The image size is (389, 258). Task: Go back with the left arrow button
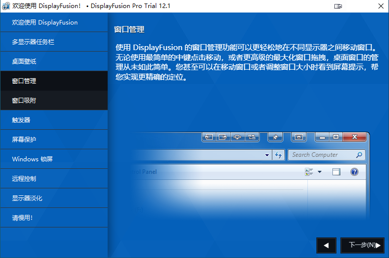(x=326, y=245)
